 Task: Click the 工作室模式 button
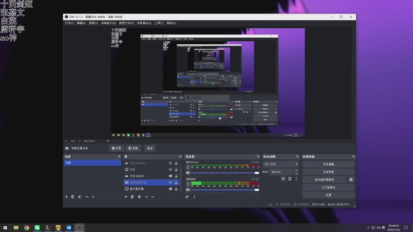[x=328, y=187]
